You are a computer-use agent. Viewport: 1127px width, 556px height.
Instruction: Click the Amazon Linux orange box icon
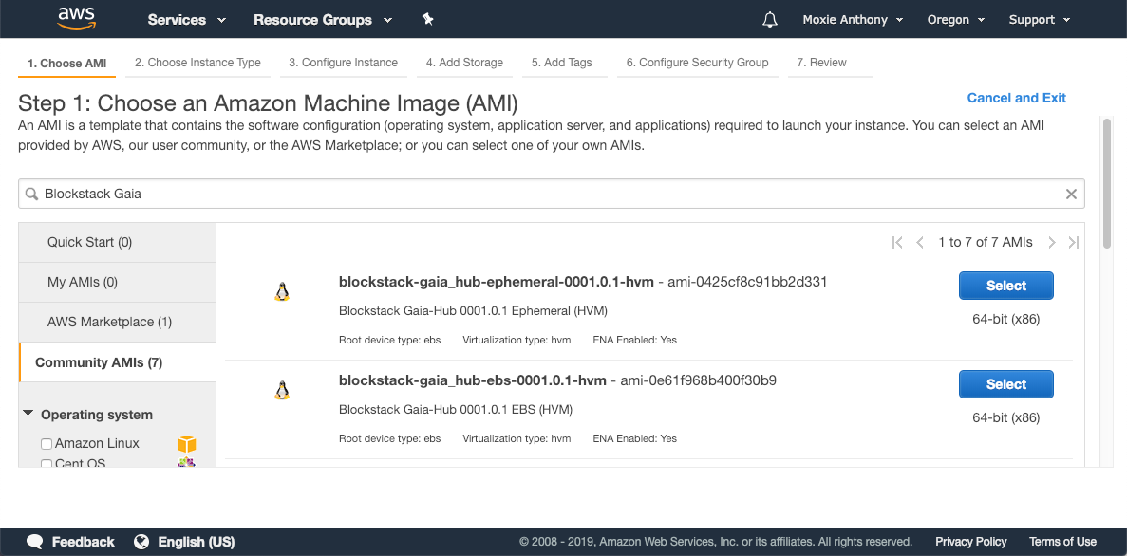(187, 443)
